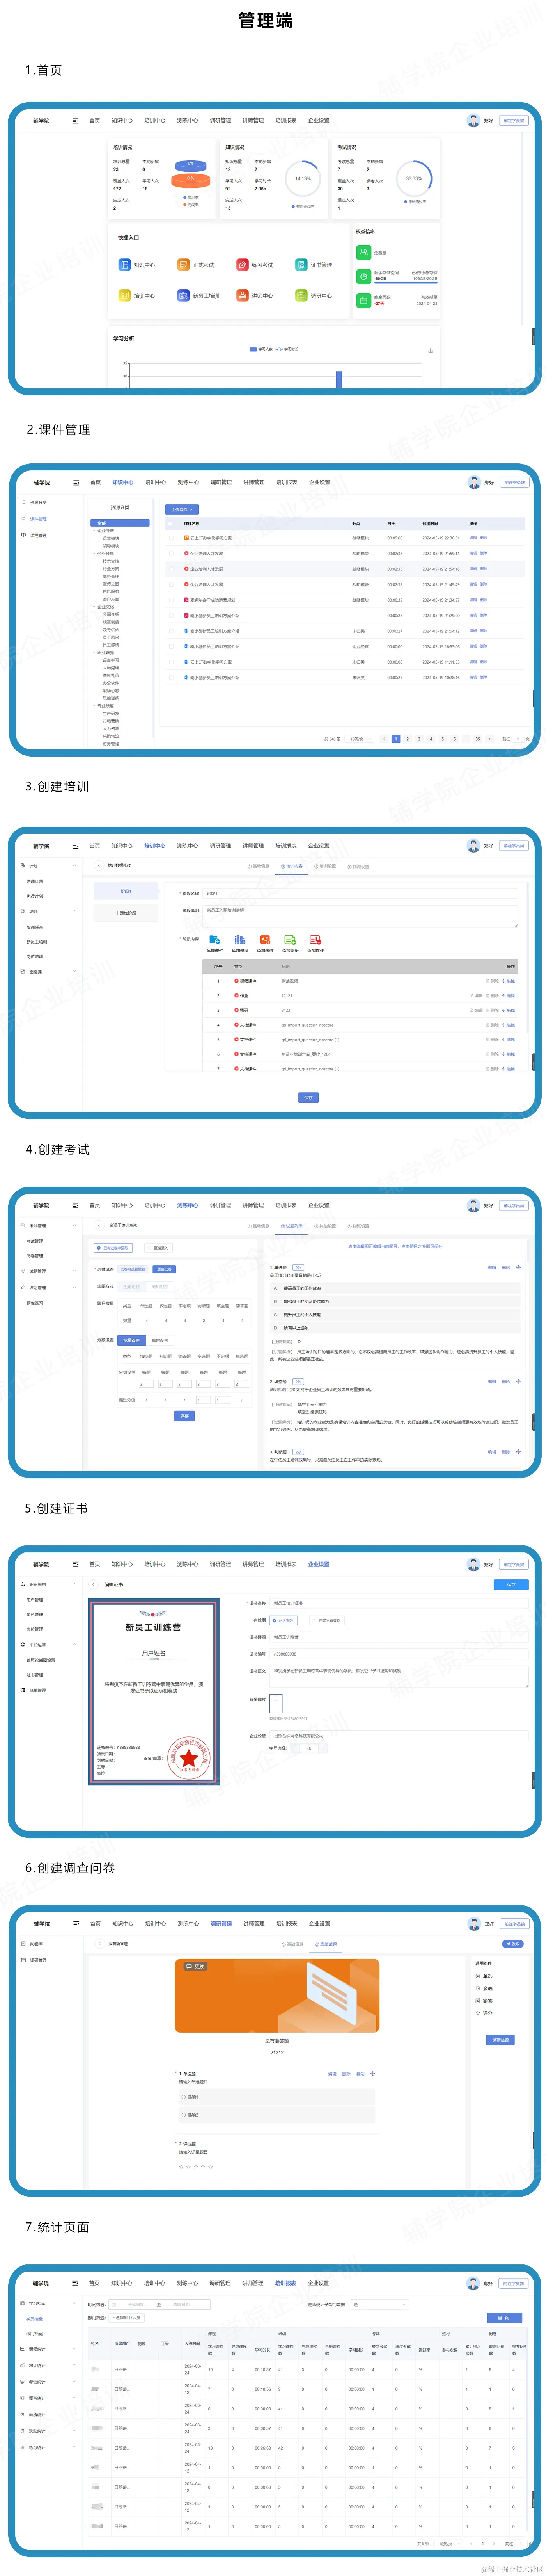Click drag handle icon on questionnaire question 1

tap(372, 2074)
